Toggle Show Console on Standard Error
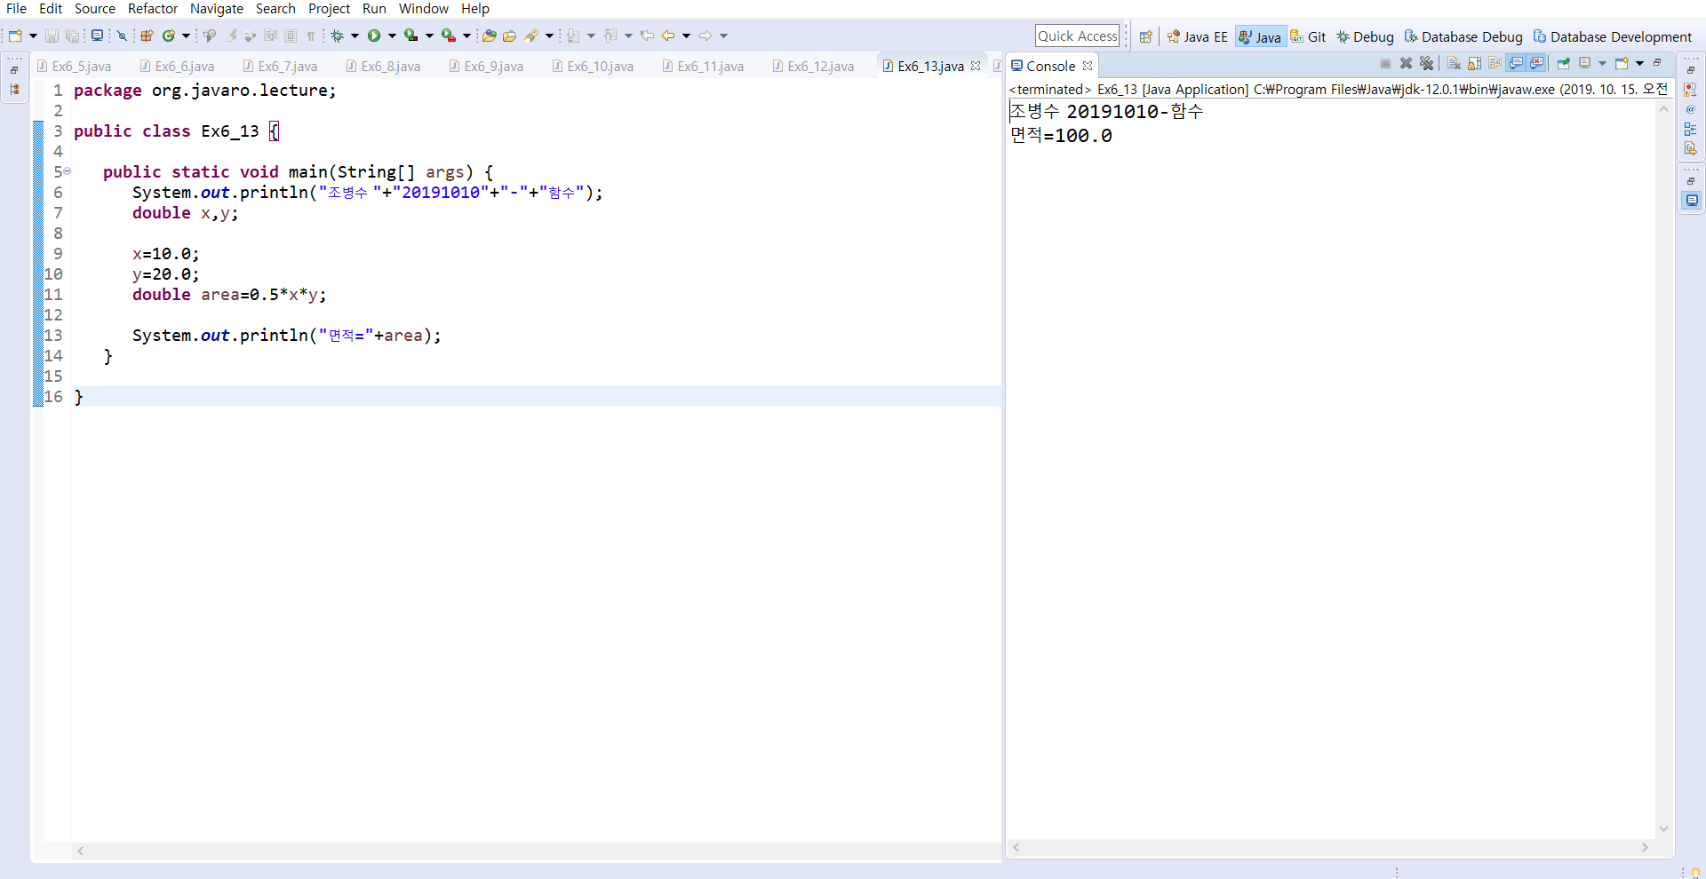 pyautogui.click(x=1536, y=63)
